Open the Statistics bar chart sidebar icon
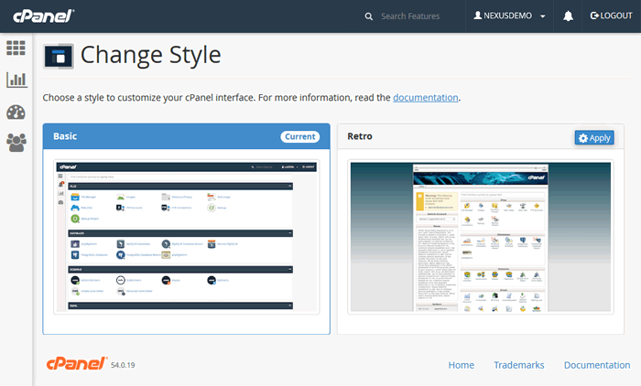Viewport: 641px width, 386px height. point(16,80)
